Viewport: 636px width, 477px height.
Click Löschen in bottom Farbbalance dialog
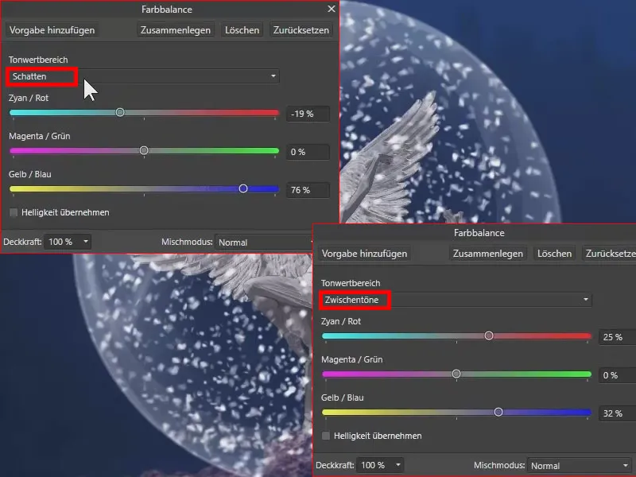point(554,254)
